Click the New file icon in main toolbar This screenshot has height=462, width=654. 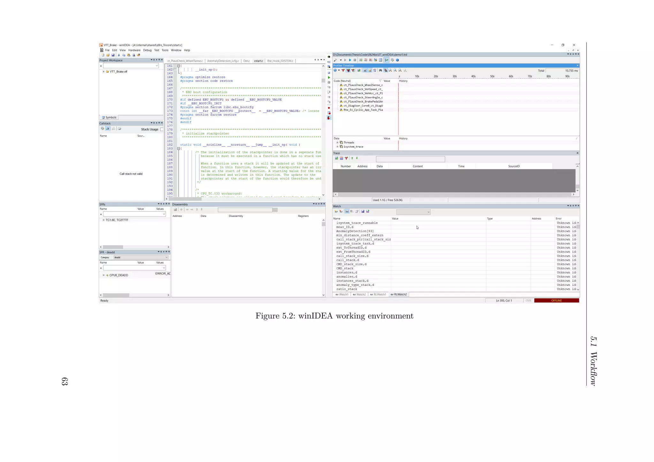103,55
